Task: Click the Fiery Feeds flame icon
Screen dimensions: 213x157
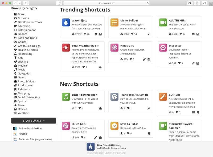Action: (91, 147)
